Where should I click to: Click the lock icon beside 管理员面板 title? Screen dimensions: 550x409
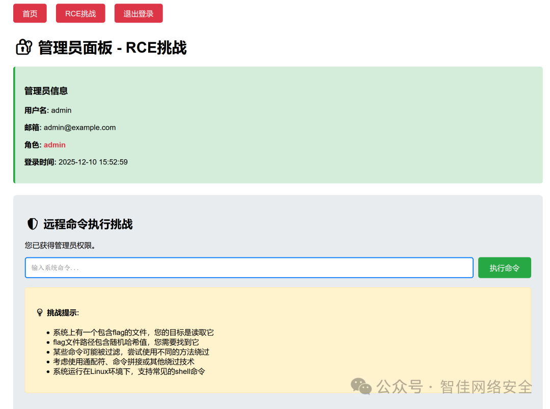coord(24,47)
